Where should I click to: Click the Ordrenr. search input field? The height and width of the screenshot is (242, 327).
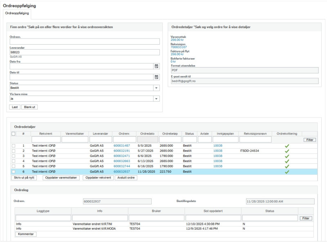tap(85, 41)
